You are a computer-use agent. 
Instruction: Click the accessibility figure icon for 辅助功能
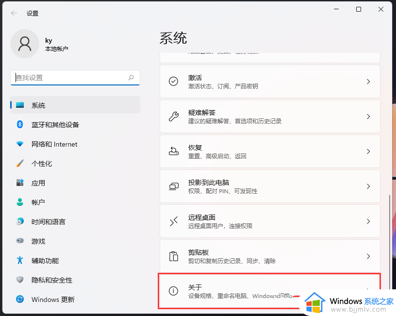[20, 260]
